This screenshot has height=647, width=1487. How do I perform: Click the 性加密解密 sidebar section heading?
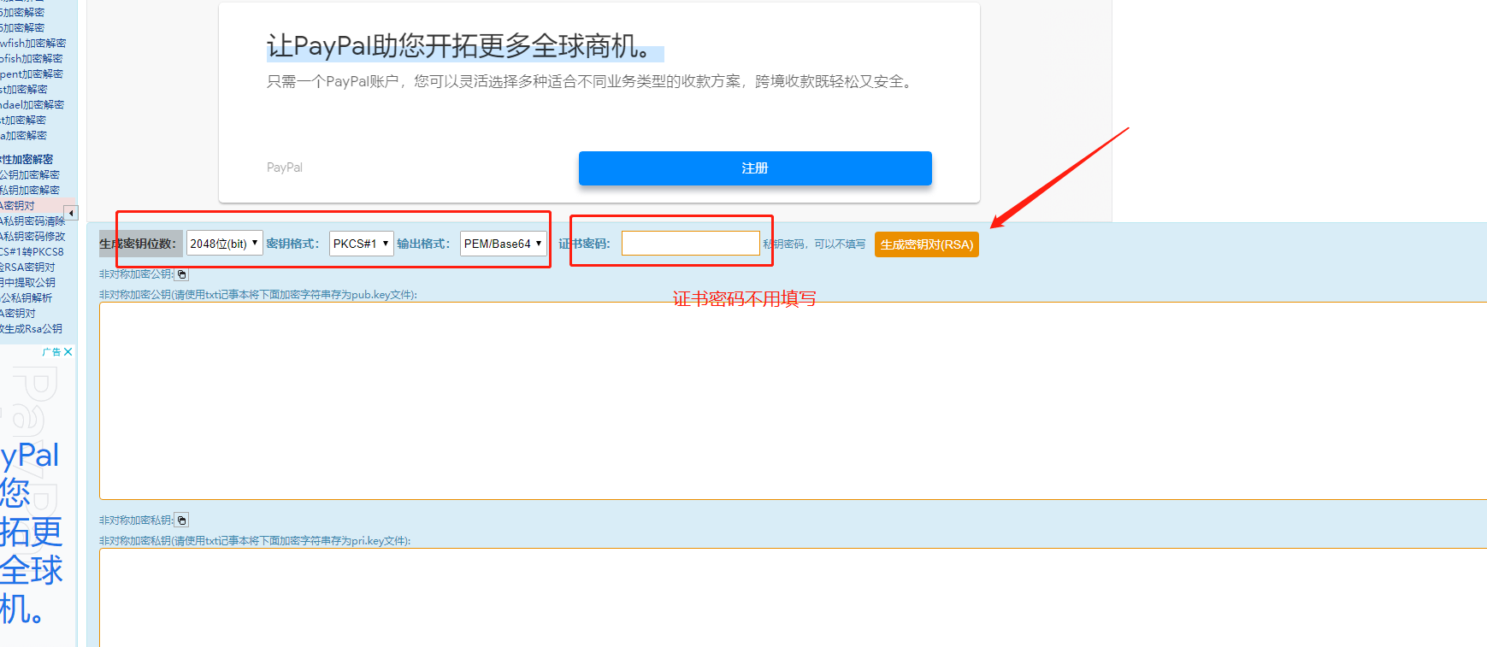(27, 159)
